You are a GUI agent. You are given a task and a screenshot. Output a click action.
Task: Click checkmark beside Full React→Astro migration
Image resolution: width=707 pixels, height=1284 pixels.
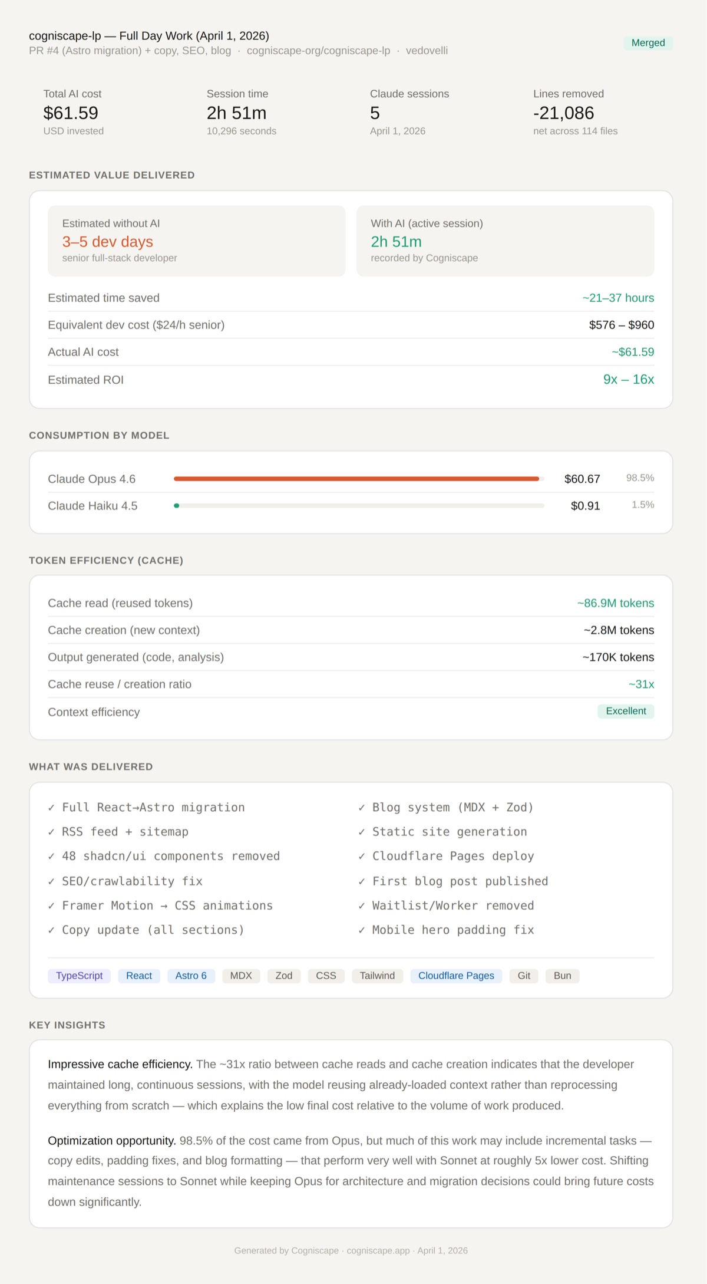click(51, 808)
